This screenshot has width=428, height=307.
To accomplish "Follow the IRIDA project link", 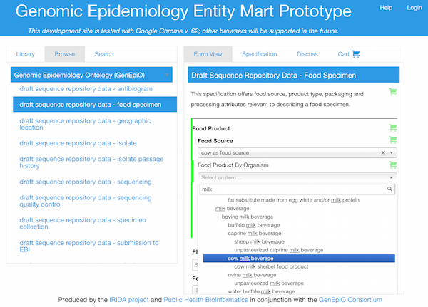I will point(129,300).
